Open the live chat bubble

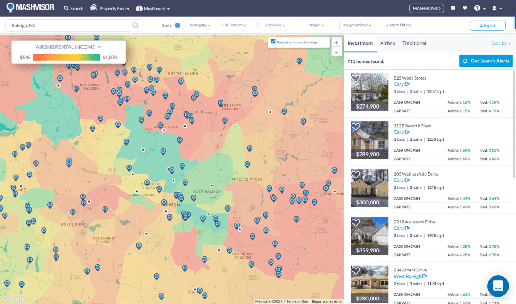[498, 286]
